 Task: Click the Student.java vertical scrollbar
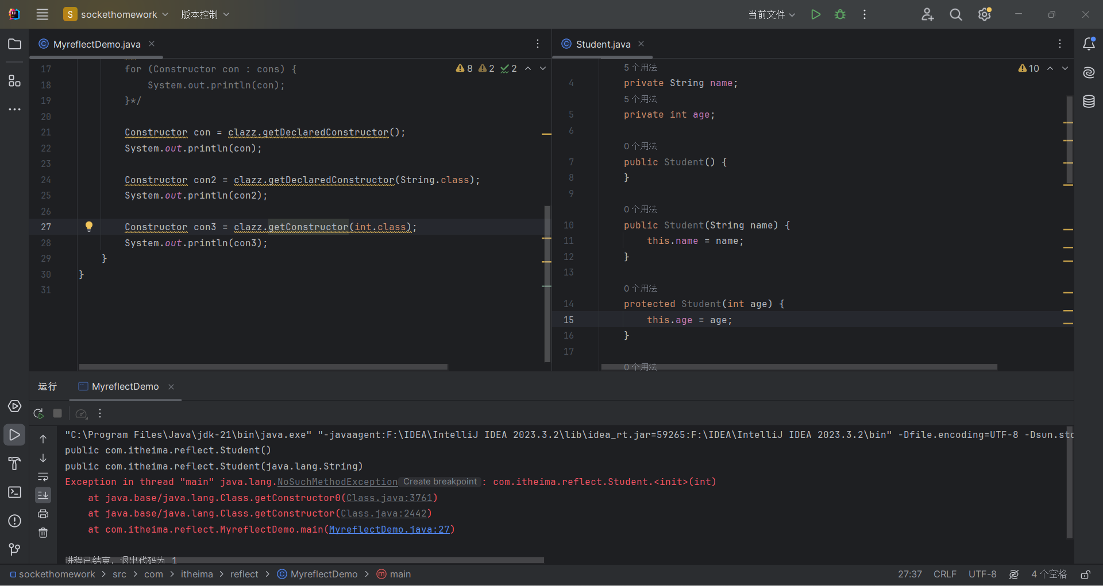click(1070, 141)
